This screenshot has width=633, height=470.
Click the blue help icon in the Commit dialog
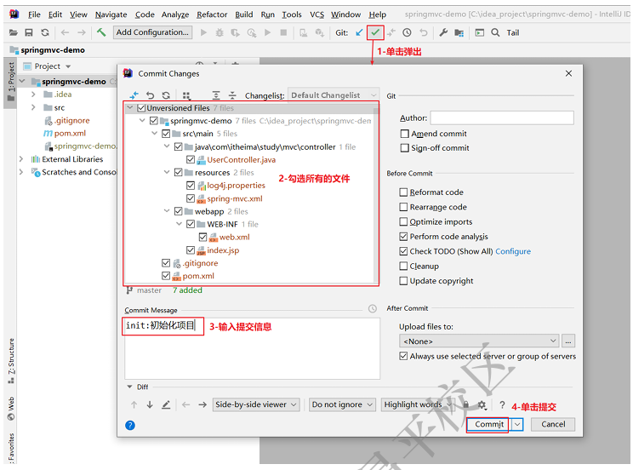tap(130, 425)
